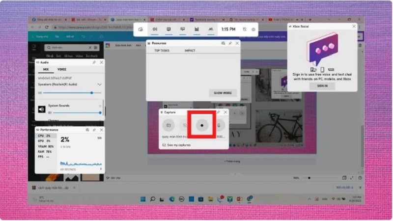Toggle the Performance widget in Game Bar
Viewport: 393px width, 221px height.
[196, 29]
